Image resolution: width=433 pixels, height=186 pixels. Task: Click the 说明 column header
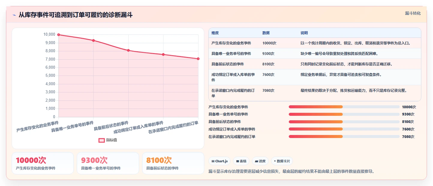304,33
